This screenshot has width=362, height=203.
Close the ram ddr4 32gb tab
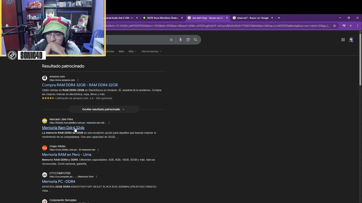(227, 18)
